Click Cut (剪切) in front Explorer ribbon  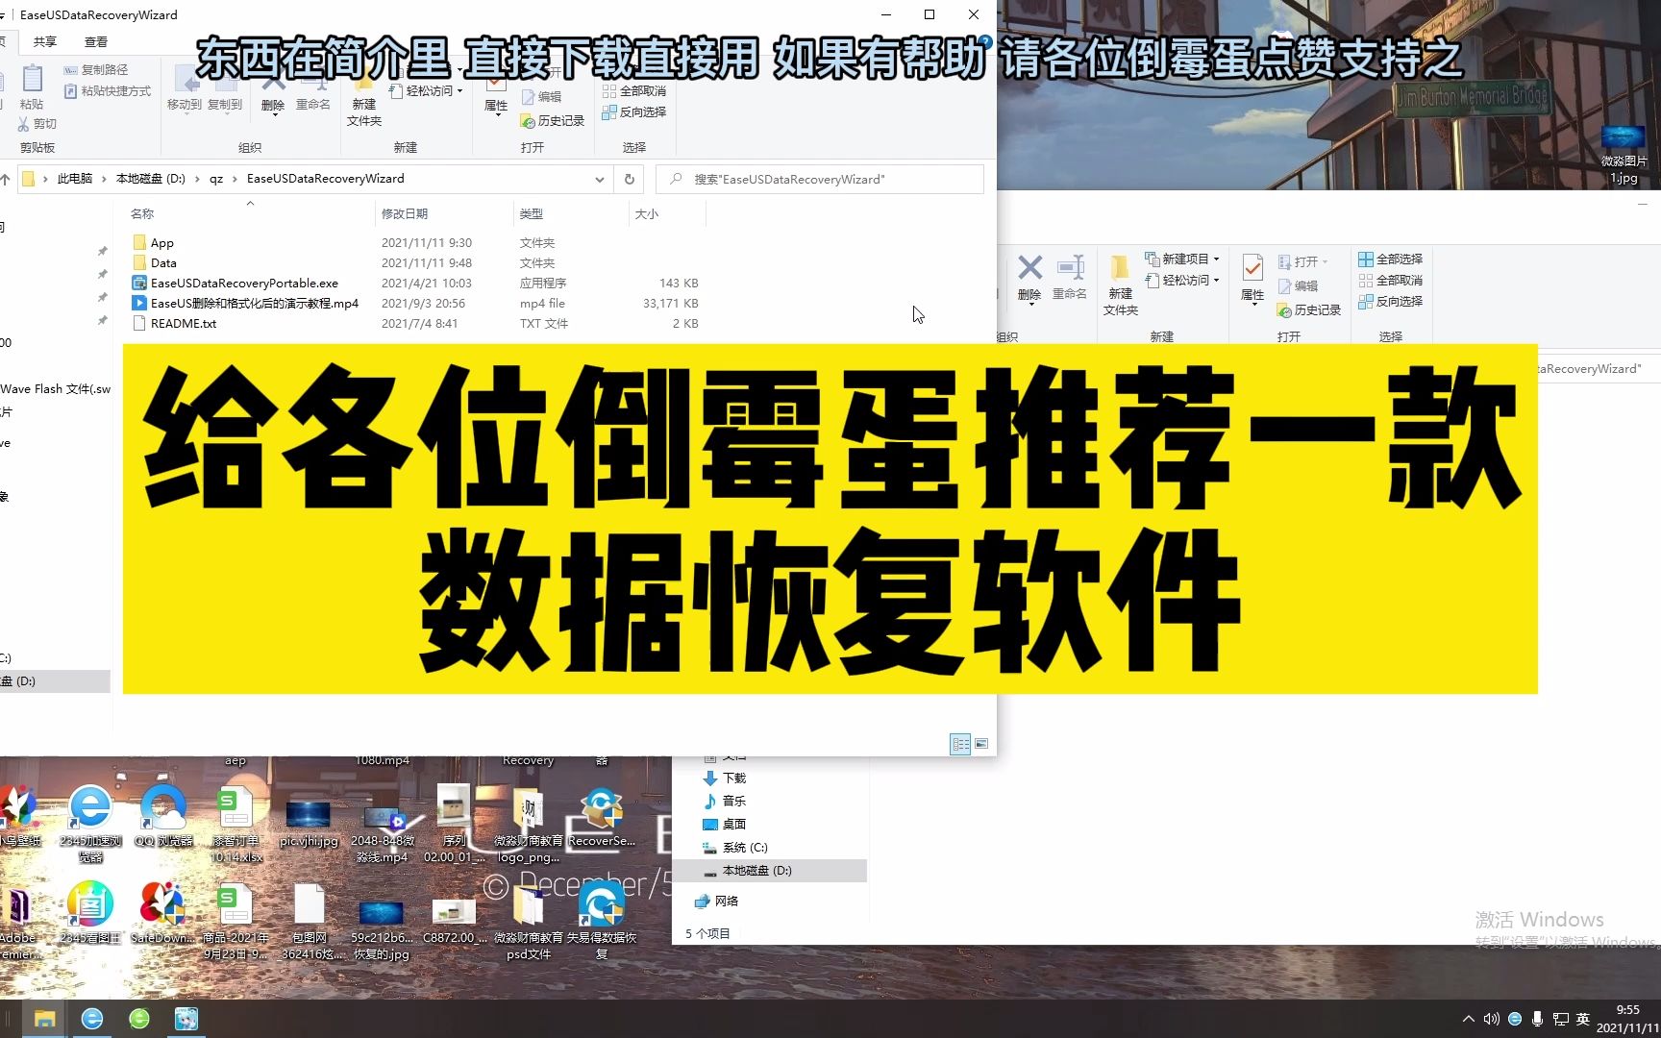pos(37,124)
